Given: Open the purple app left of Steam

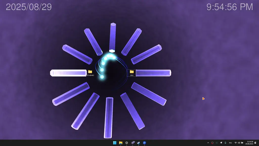Looking at the screenshot, I should [133, 143].
